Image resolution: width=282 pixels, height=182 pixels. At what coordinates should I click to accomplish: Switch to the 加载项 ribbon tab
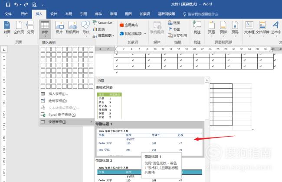(x=145, y=14)
